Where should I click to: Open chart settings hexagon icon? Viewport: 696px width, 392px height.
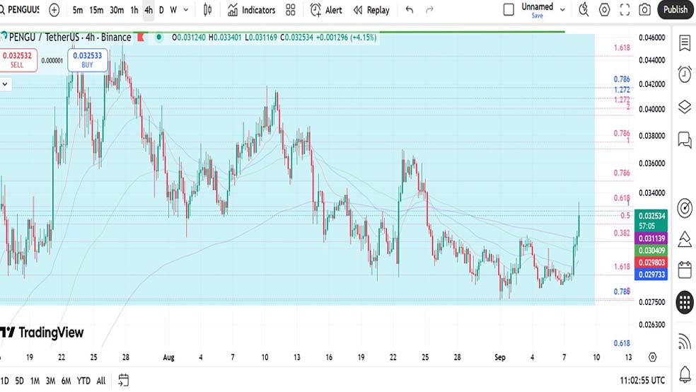tap(604, 10)
